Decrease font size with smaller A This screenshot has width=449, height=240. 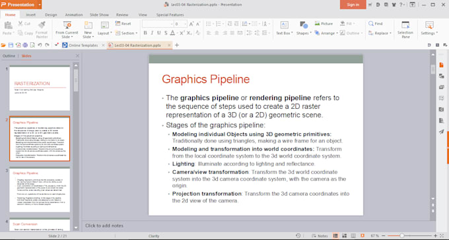click(x=198, y=24)
